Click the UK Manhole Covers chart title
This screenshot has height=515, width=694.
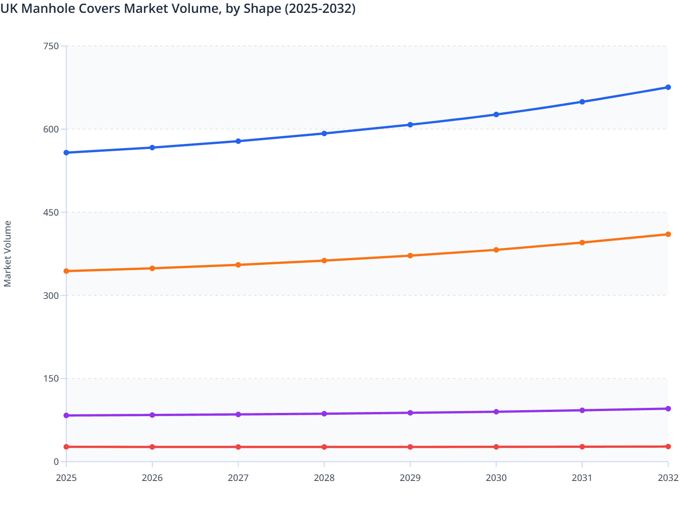178,8
